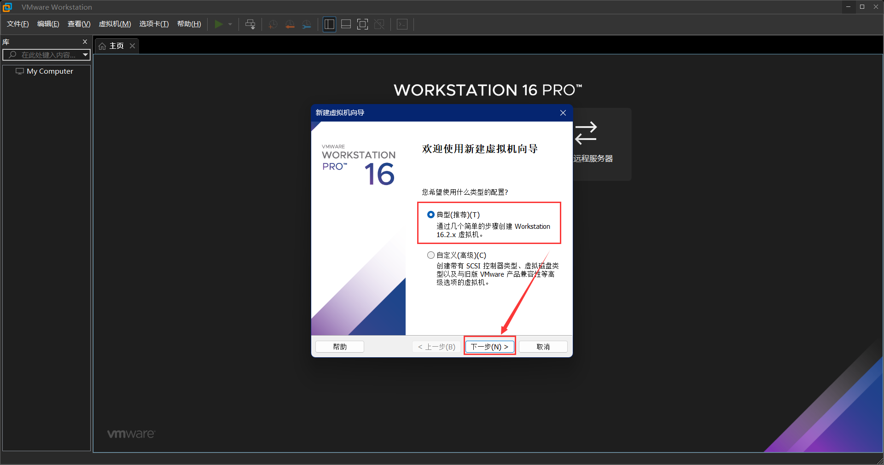Click the 欢迎使用新建虚拟机向导 heading
884x465 pixels.
point(480,149)
